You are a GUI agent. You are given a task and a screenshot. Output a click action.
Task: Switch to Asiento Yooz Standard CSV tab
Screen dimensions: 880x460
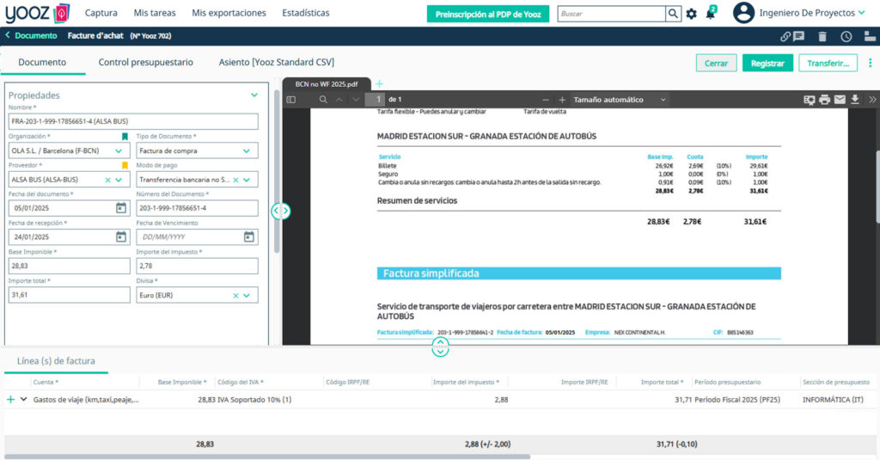click(x=277, y=63)
